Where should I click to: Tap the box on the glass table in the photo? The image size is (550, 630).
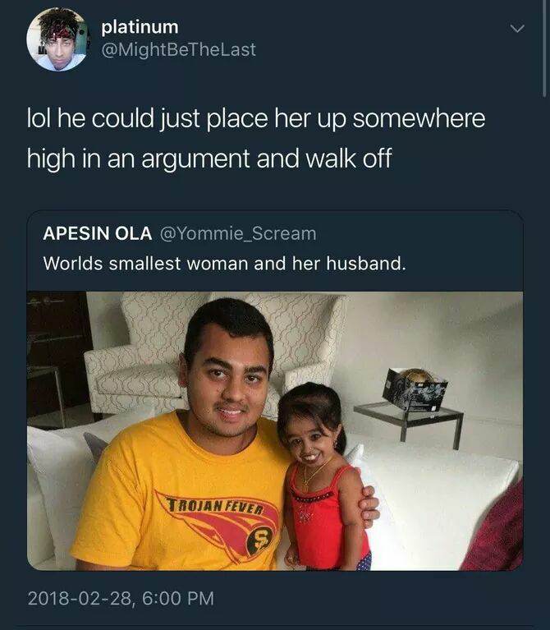click(415, 389)
